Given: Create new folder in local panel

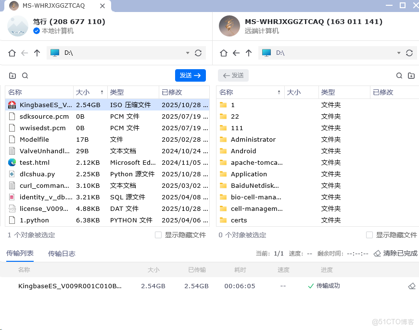Looking at the screenshot, I should [x=13, y=75].
